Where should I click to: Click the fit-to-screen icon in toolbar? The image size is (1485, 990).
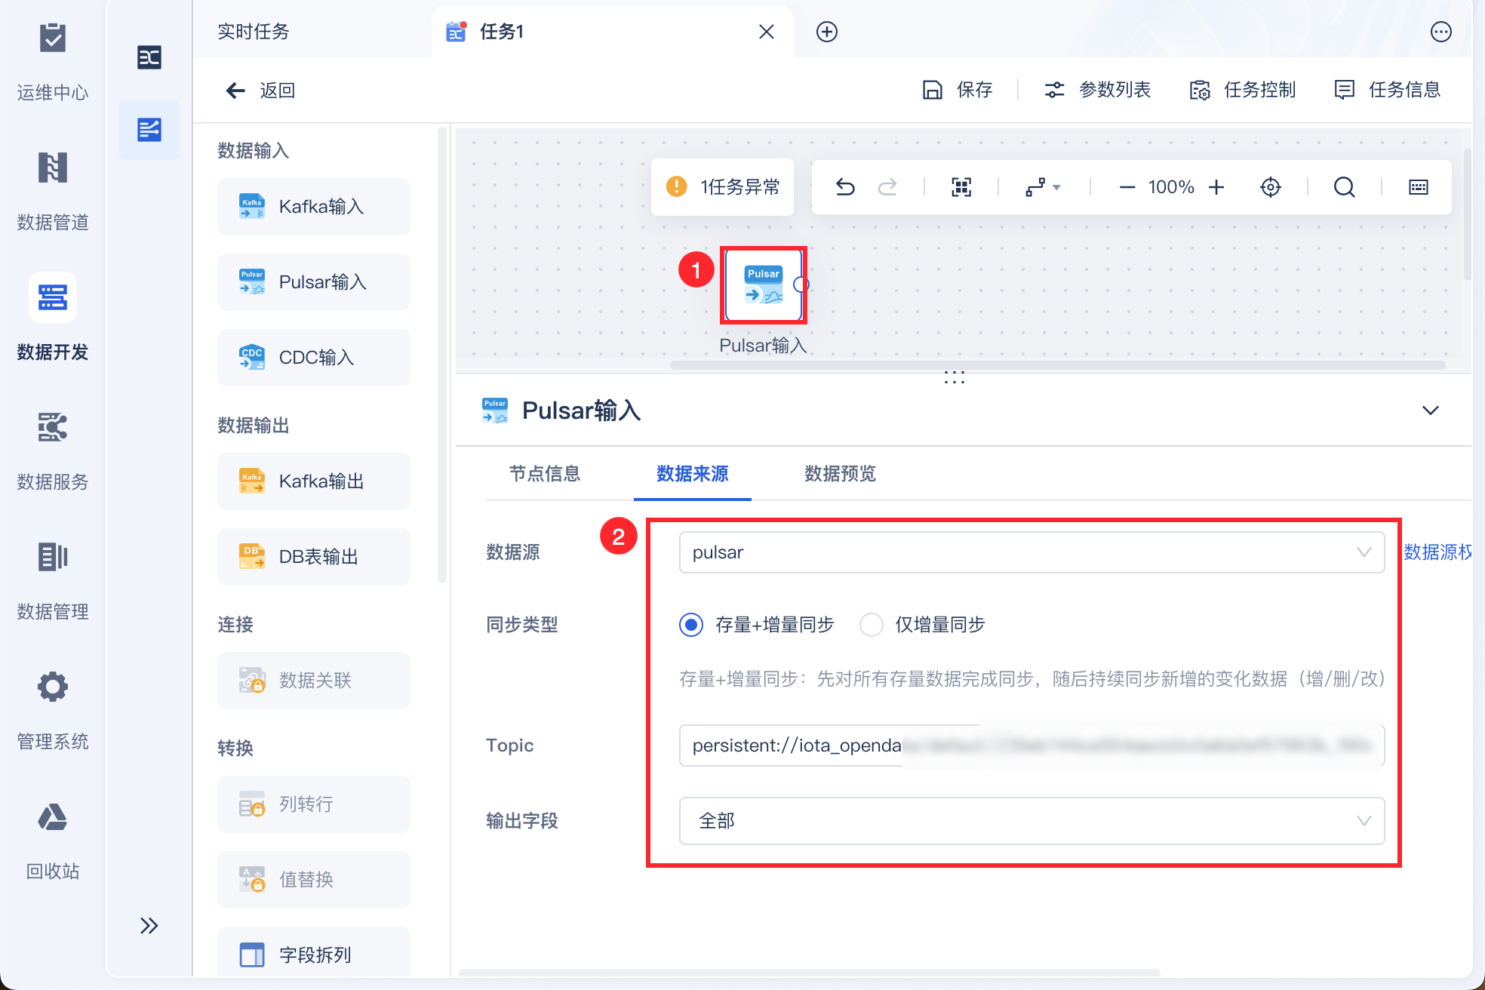coord(961,187)
